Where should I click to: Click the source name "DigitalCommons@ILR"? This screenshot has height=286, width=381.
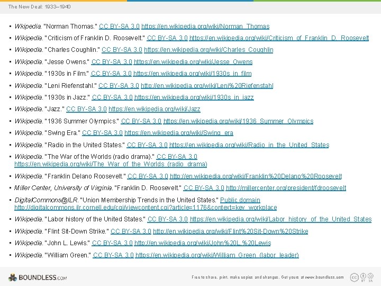(46, 200)
